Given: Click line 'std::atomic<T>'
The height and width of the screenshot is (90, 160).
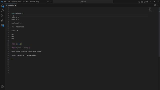Looking at the screenshot, I should click(17, 13).
